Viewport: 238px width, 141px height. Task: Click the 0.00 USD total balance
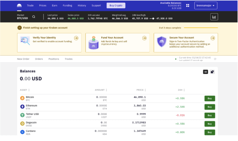(31, 78)
